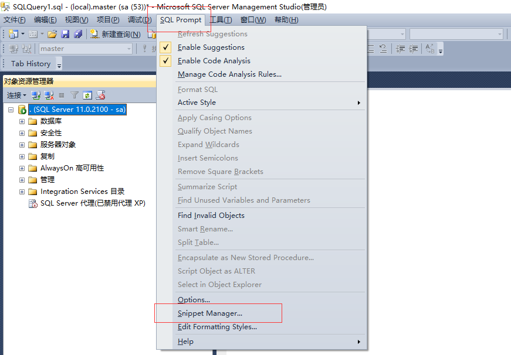511x355 pixels.
Task: Open the 工具(T) menu
Action: click(221, 20)
